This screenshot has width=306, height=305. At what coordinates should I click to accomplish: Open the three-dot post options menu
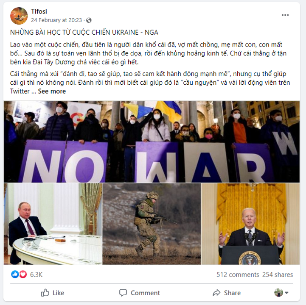click(285, 15)
